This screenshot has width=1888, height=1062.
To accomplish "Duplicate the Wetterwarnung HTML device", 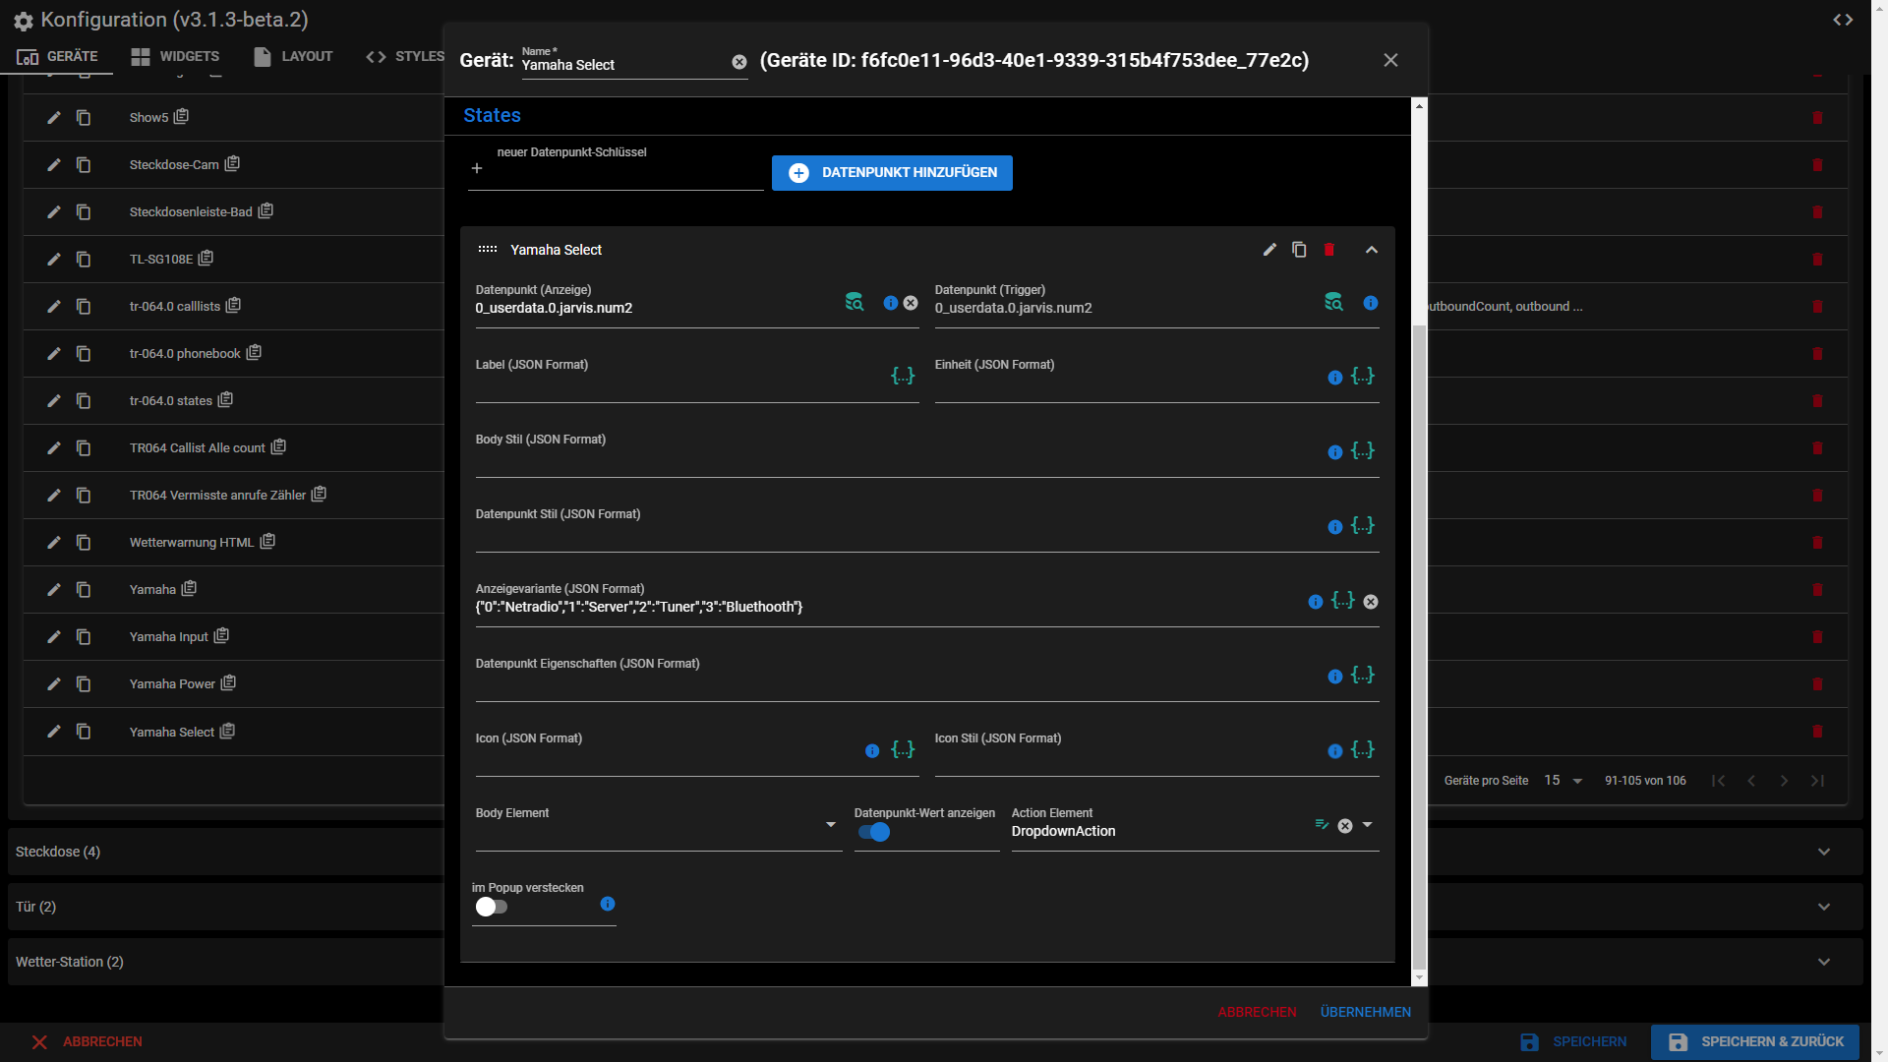I will pos(84,543).
